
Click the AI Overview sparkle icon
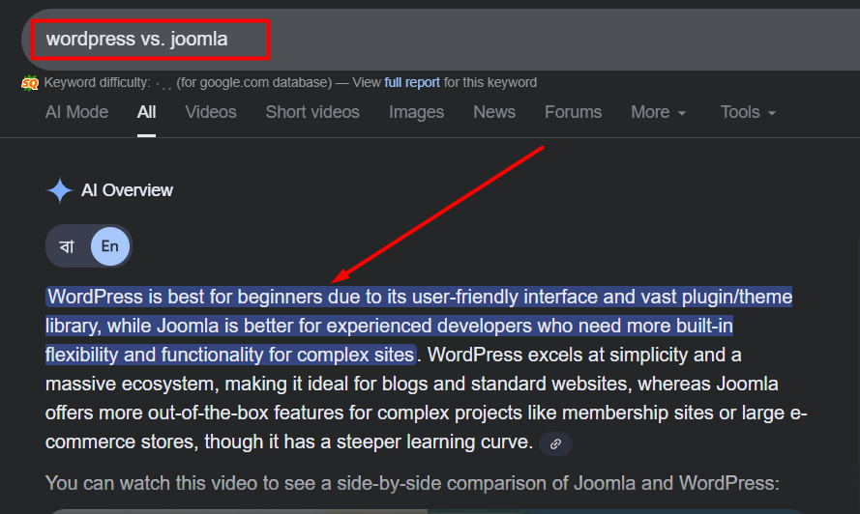(x=60, y=191)
